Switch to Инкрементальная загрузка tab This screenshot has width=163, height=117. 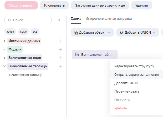coord(109,19)
